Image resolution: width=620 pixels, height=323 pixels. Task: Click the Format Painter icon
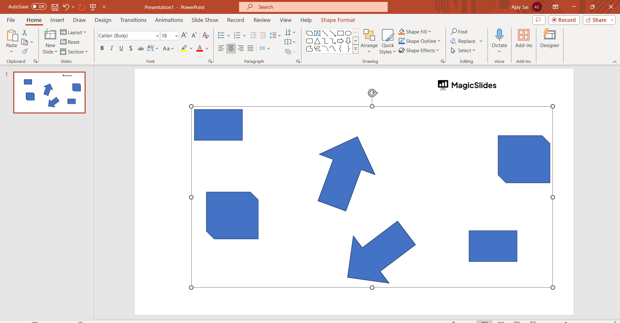[25, 52]
